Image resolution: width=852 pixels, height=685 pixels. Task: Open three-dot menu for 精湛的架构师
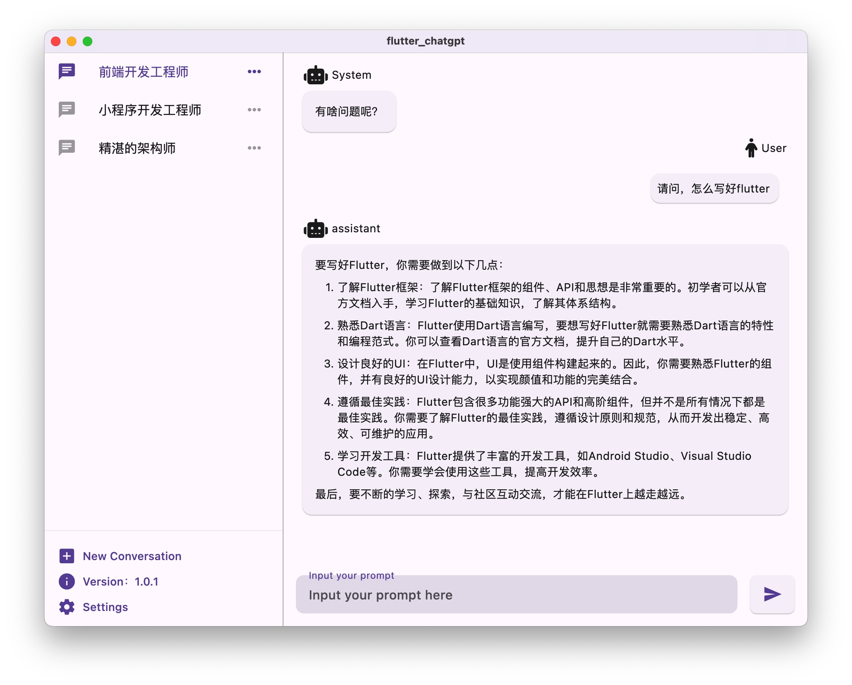pyautogui.click(x=254, y=148)
